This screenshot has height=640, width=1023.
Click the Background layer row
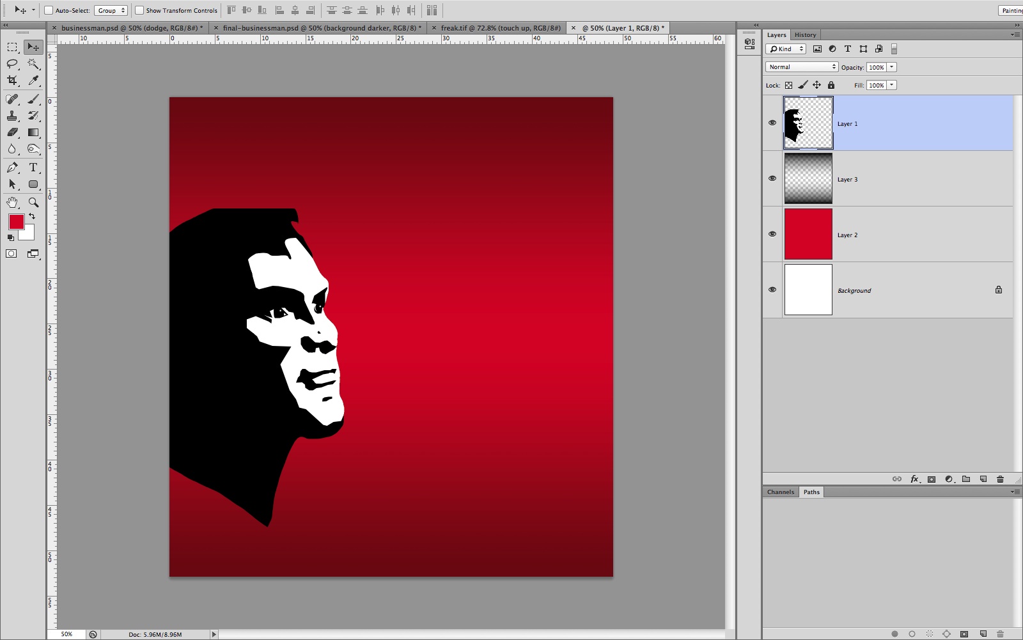pyautogui.click(x=895, y=290)
